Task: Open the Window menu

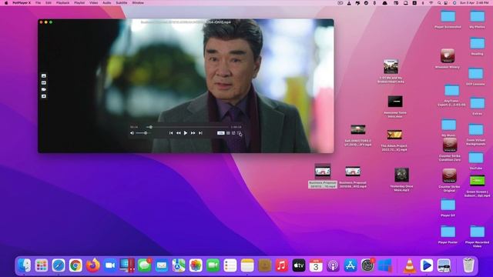Action: [138, 3]
